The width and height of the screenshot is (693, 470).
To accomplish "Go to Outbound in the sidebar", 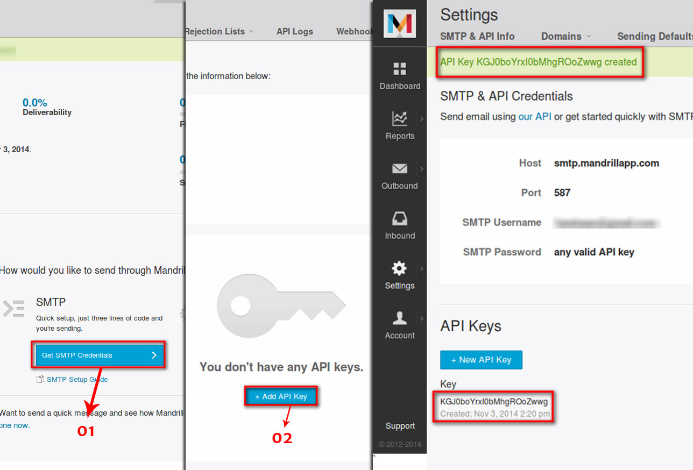I will [x=400, y=176].
